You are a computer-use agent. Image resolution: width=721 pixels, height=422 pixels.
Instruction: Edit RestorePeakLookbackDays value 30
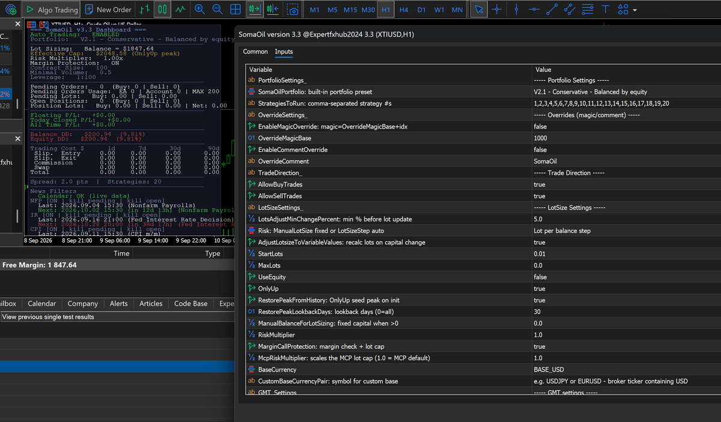(625, 312)
